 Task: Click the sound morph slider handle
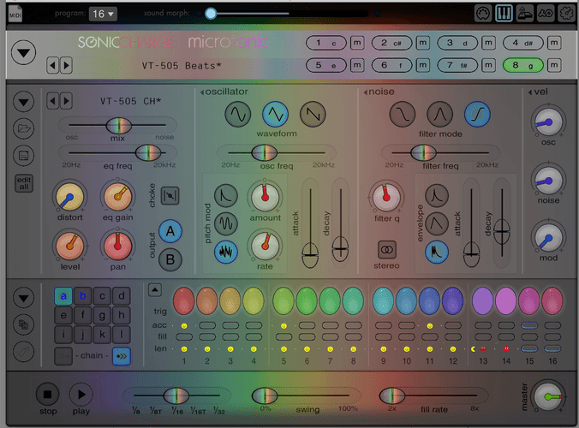pos(211,14)
